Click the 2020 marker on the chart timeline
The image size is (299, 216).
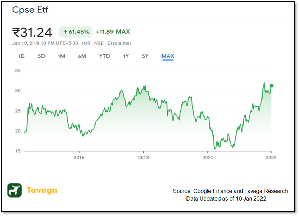208,157
